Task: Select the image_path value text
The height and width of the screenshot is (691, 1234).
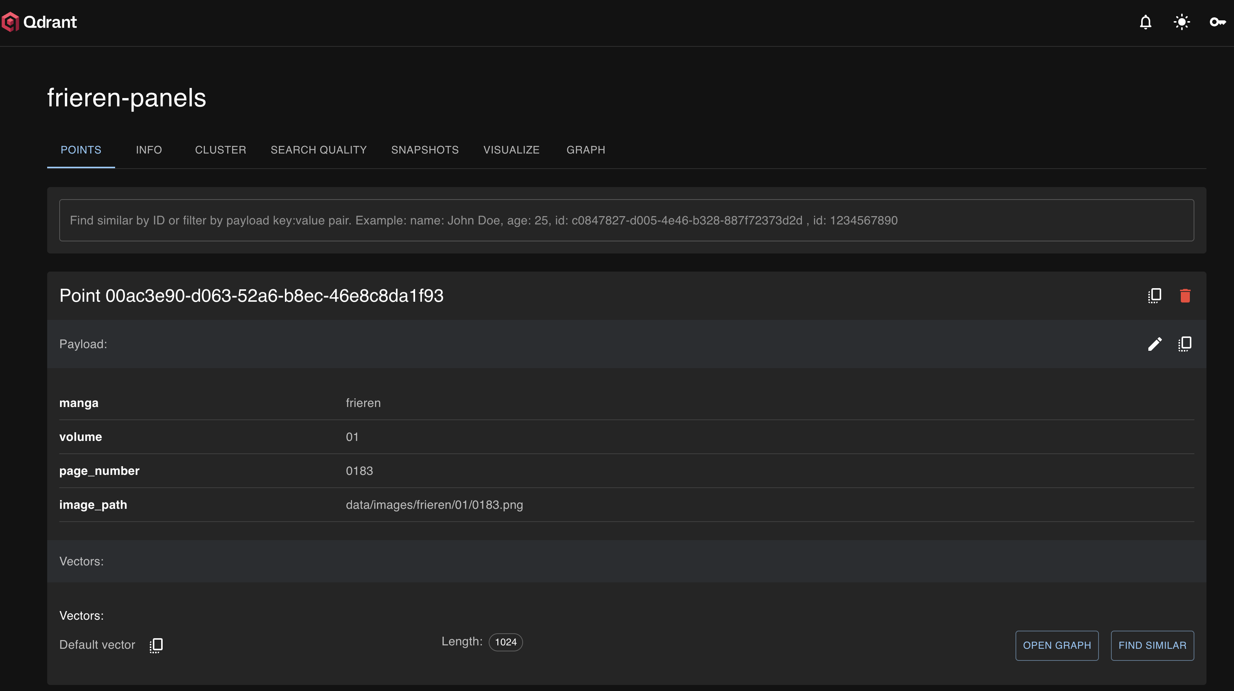Action: [x=434, y=505]
